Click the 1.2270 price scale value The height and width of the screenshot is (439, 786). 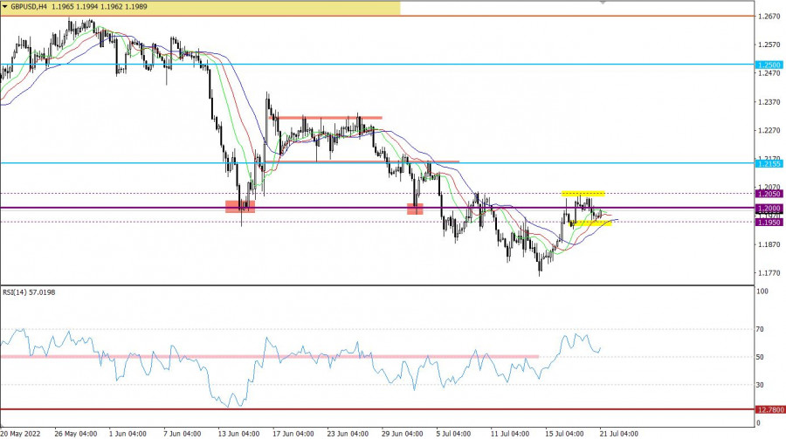tap(769, 130)
